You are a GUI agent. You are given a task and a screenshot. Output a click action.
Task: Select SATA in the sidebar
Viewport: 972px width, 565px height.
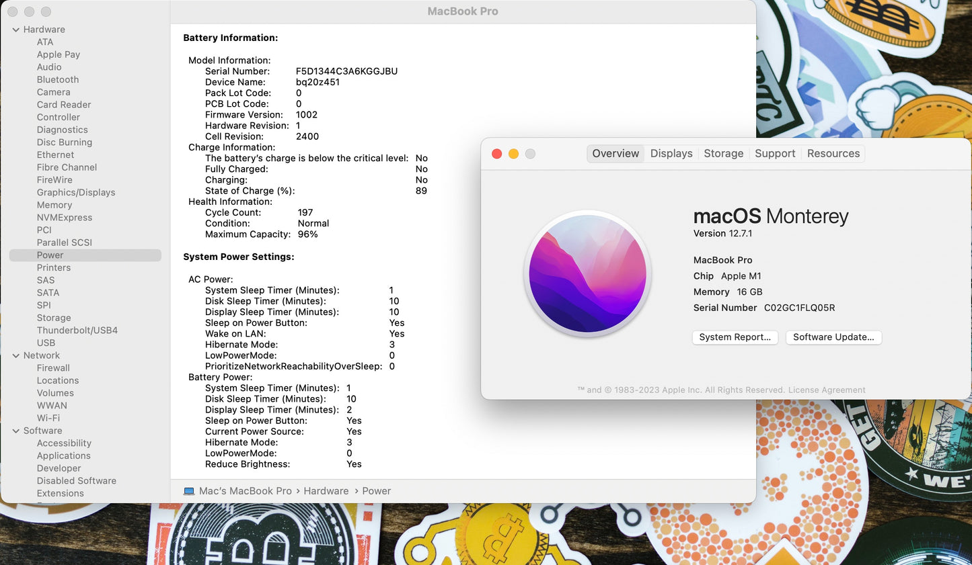coord(48,293)
